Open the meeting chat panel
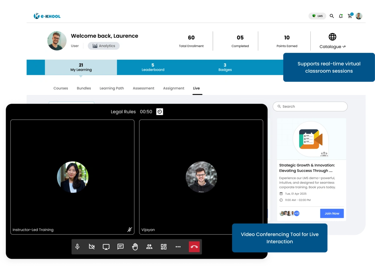Screen dimensions: 375x266 120,247
